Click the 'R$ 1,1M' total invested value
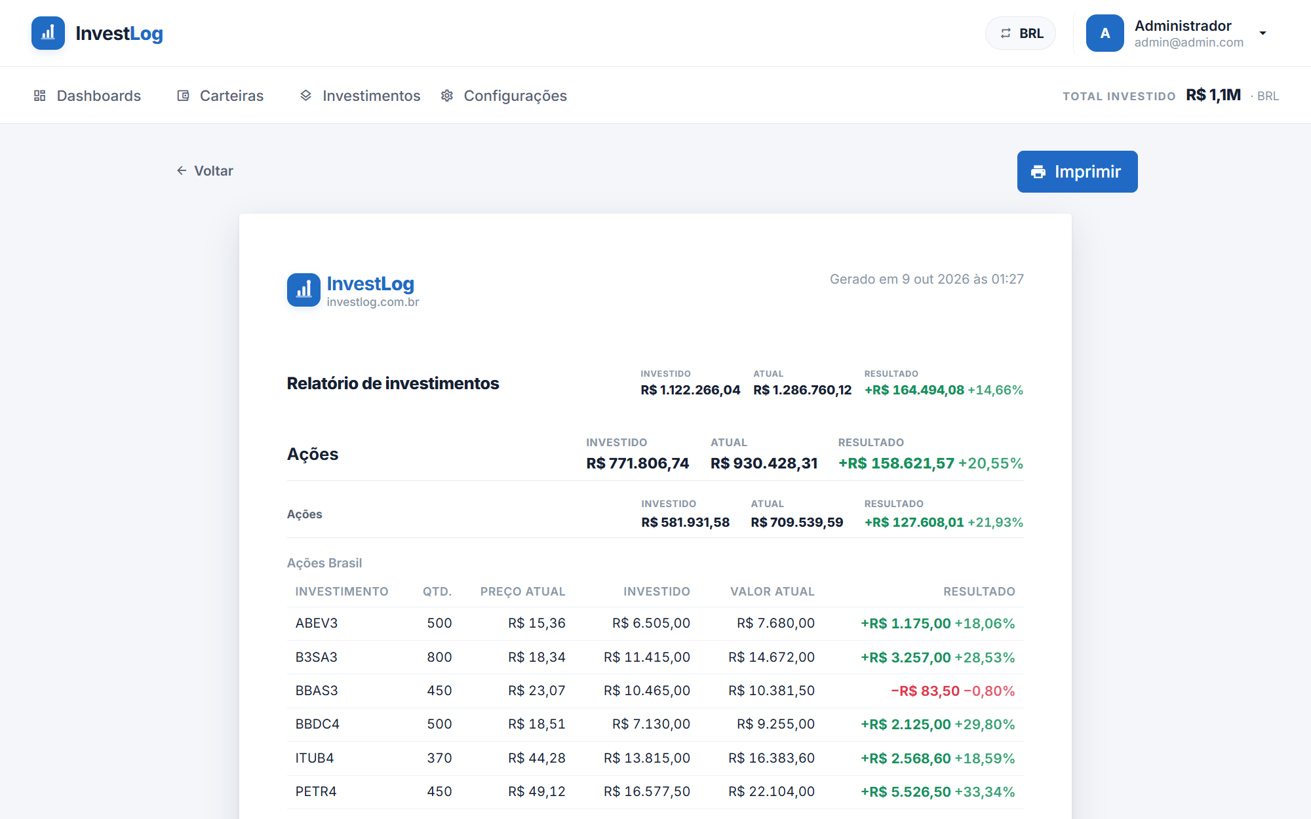The image size is (1311, 819). coord(1213,95)
